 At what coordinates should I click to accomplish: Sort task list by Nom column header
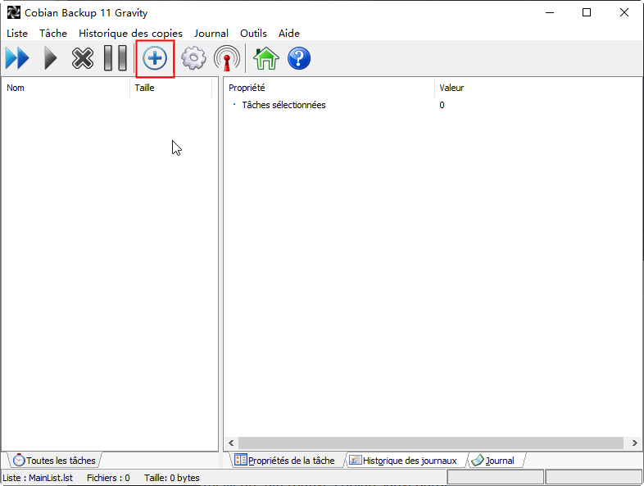[66, 88]
